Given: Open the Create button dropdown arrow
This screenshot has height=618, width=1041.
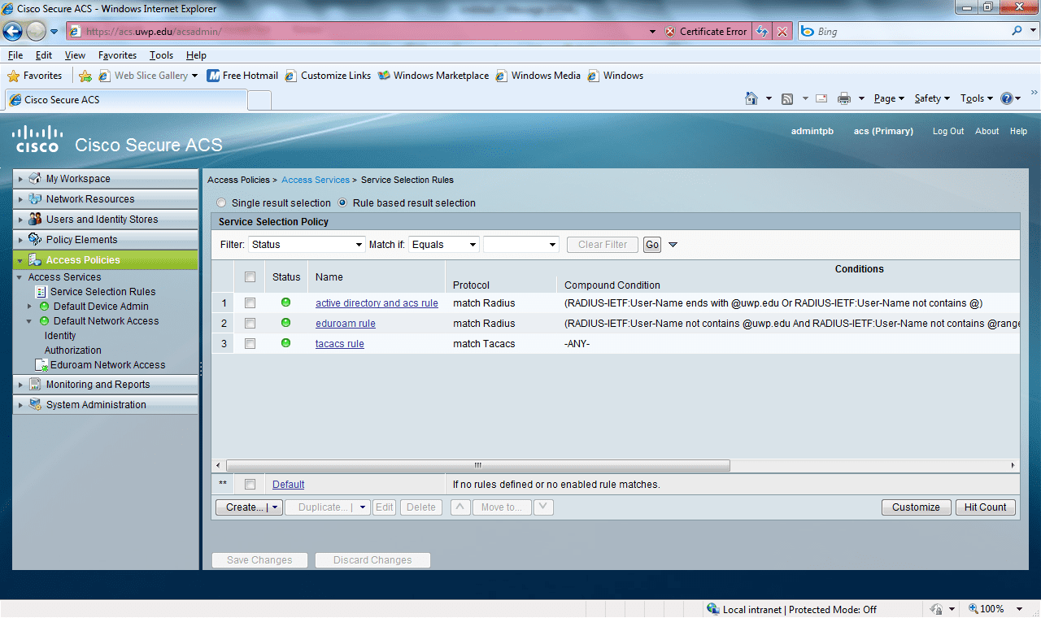Looking at the screenshot, I should click(x=276, y=507).
